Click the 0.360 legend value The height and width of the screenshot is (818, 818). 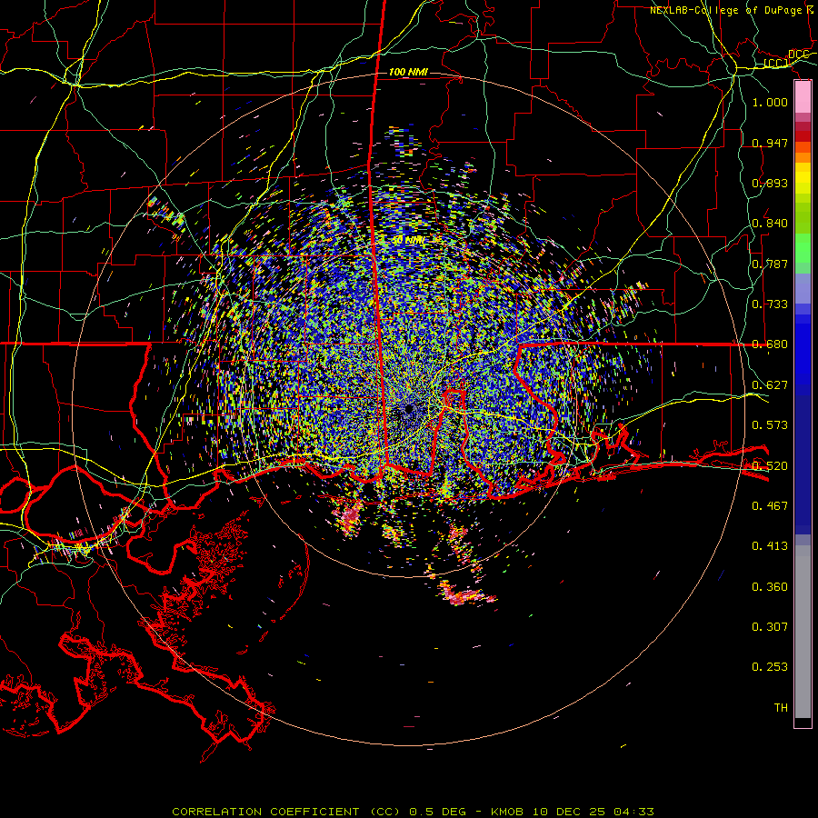click(770, 586)
